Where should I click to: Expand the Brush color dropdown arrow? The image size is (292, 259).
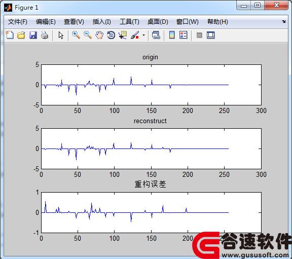(143, 35)
